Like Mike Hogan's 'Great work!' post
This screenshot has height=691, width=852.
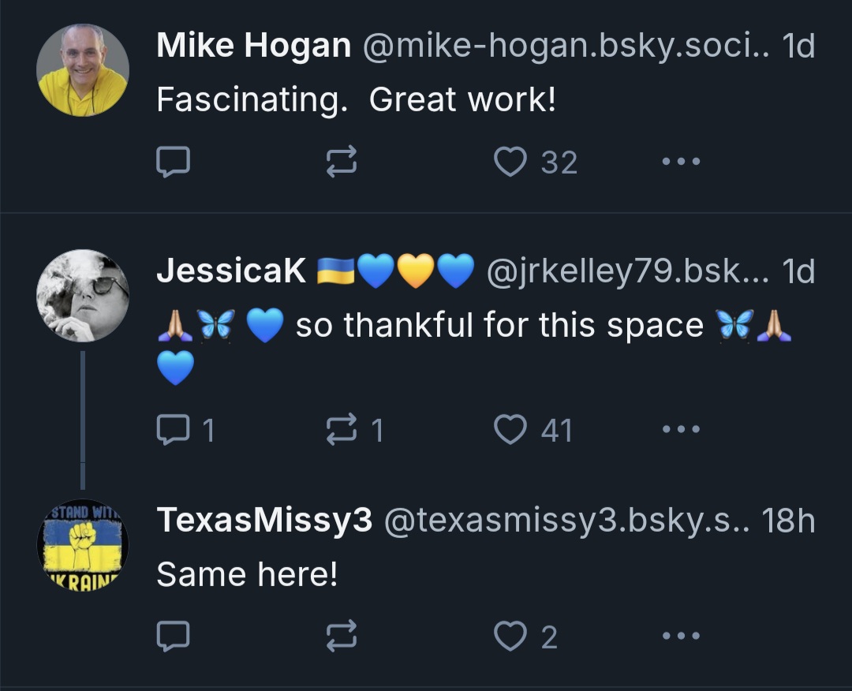510,162
